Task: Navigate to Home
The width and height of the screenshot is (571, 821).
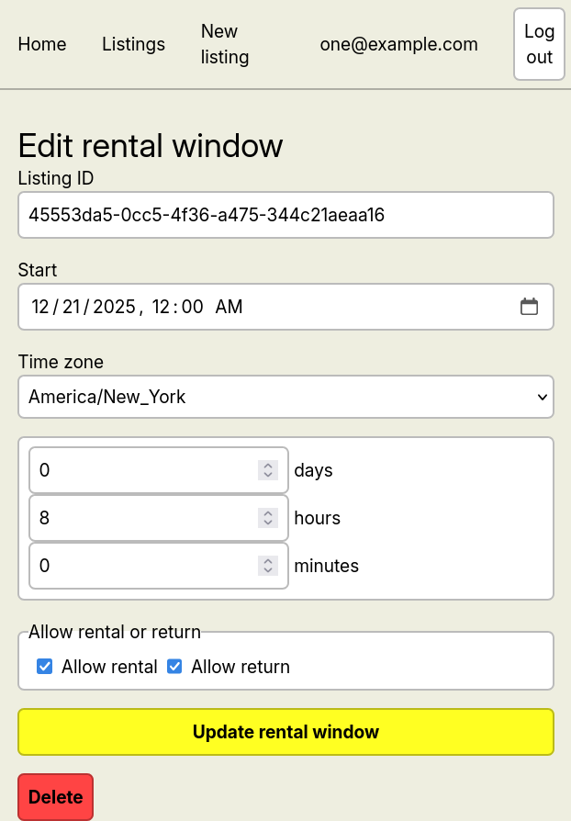Action: click(42, 44)
